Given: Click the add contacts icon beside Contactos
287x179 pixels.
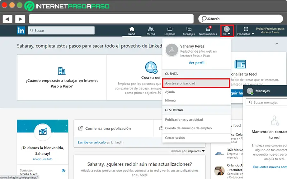Looking at the screenshot, I should click(x=63, y=171).
